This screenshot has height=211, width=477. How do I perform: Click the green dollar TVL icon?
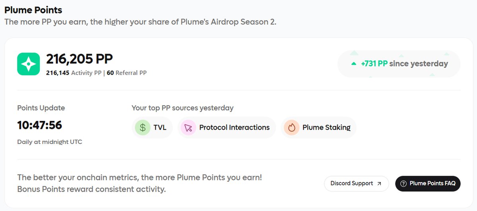point(142,127)
